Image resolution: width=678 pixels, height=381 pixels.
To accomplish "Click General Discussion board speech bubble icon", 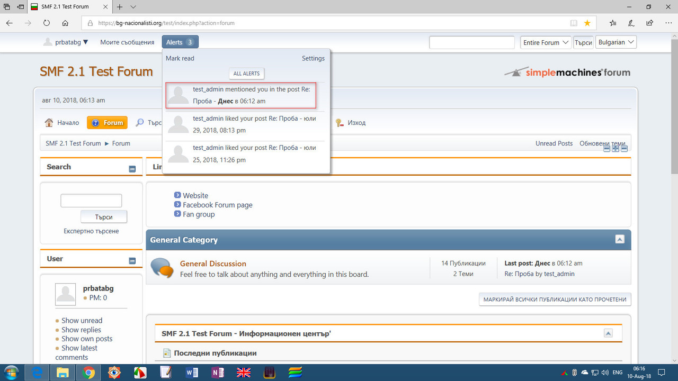I will (162, 268).
